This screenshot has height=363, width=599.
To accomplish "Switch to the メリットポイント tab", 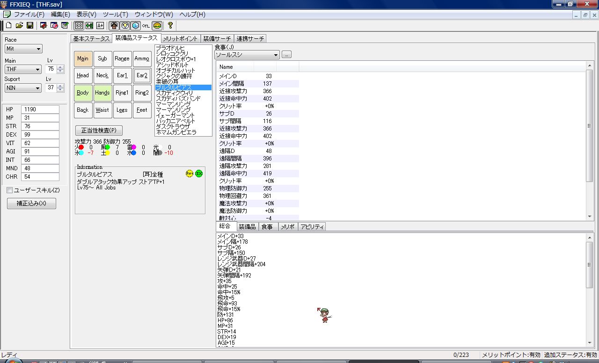I will click(180, 38).
